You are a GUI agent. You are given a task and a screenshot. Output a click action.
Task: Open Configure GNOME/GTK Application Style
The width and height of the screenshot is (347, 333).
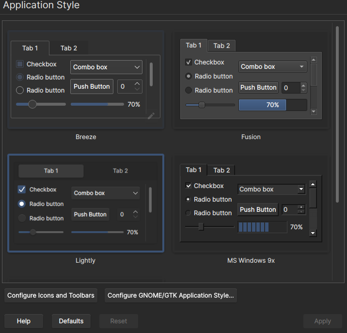[x=171, y=295]
